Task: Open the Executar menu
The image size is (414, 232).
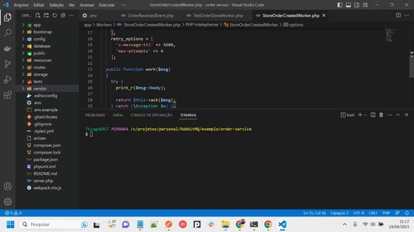Action: pyautogui.click(x=107, y=5)
